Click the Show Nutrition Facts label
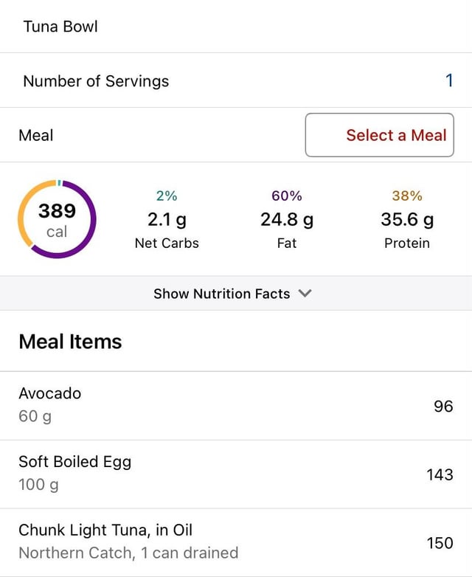472x577 pixels. pyautogui.click(x=221, y=294)
